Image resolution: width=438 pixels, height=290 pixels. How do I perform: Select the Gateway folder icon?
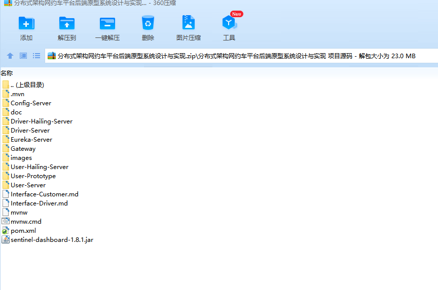click(6, 149)
